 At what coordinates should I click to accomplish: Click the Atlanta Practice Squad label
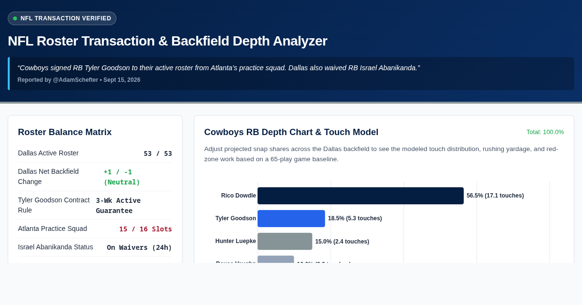[52, 229]
